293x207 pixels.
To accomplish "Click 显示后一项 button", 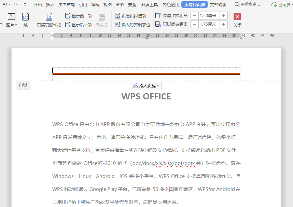I will [x=79, y=25].
